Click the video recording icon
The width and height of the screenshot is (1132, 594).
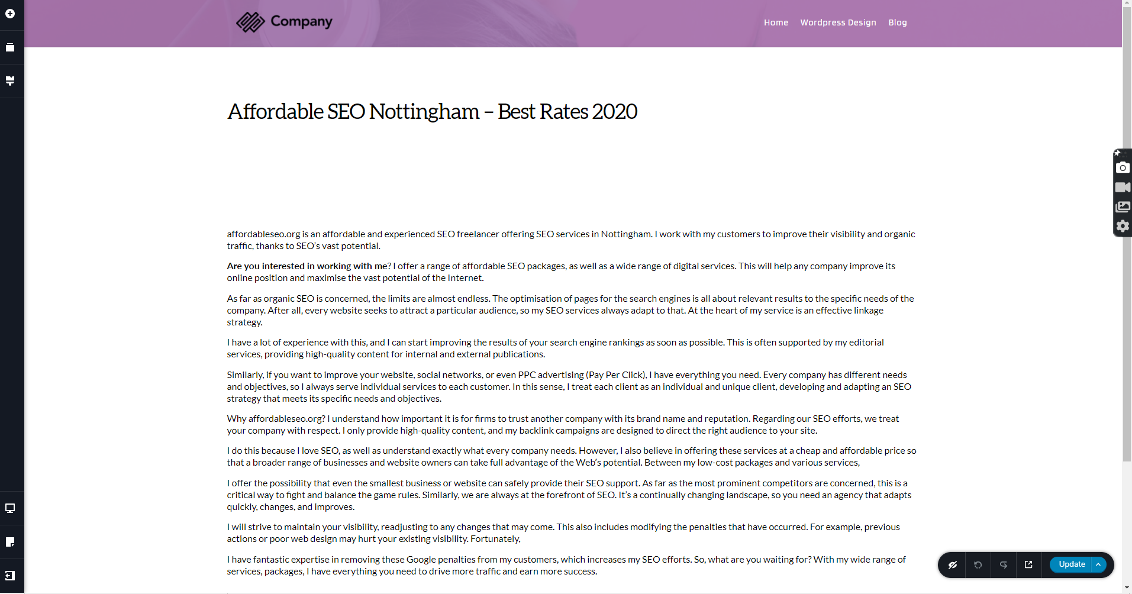coord(1123,188)
